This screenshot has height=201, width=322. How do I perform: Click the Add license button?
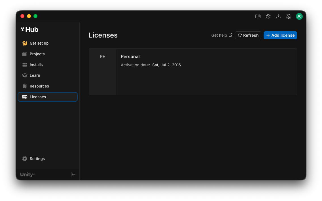[280, 35]
